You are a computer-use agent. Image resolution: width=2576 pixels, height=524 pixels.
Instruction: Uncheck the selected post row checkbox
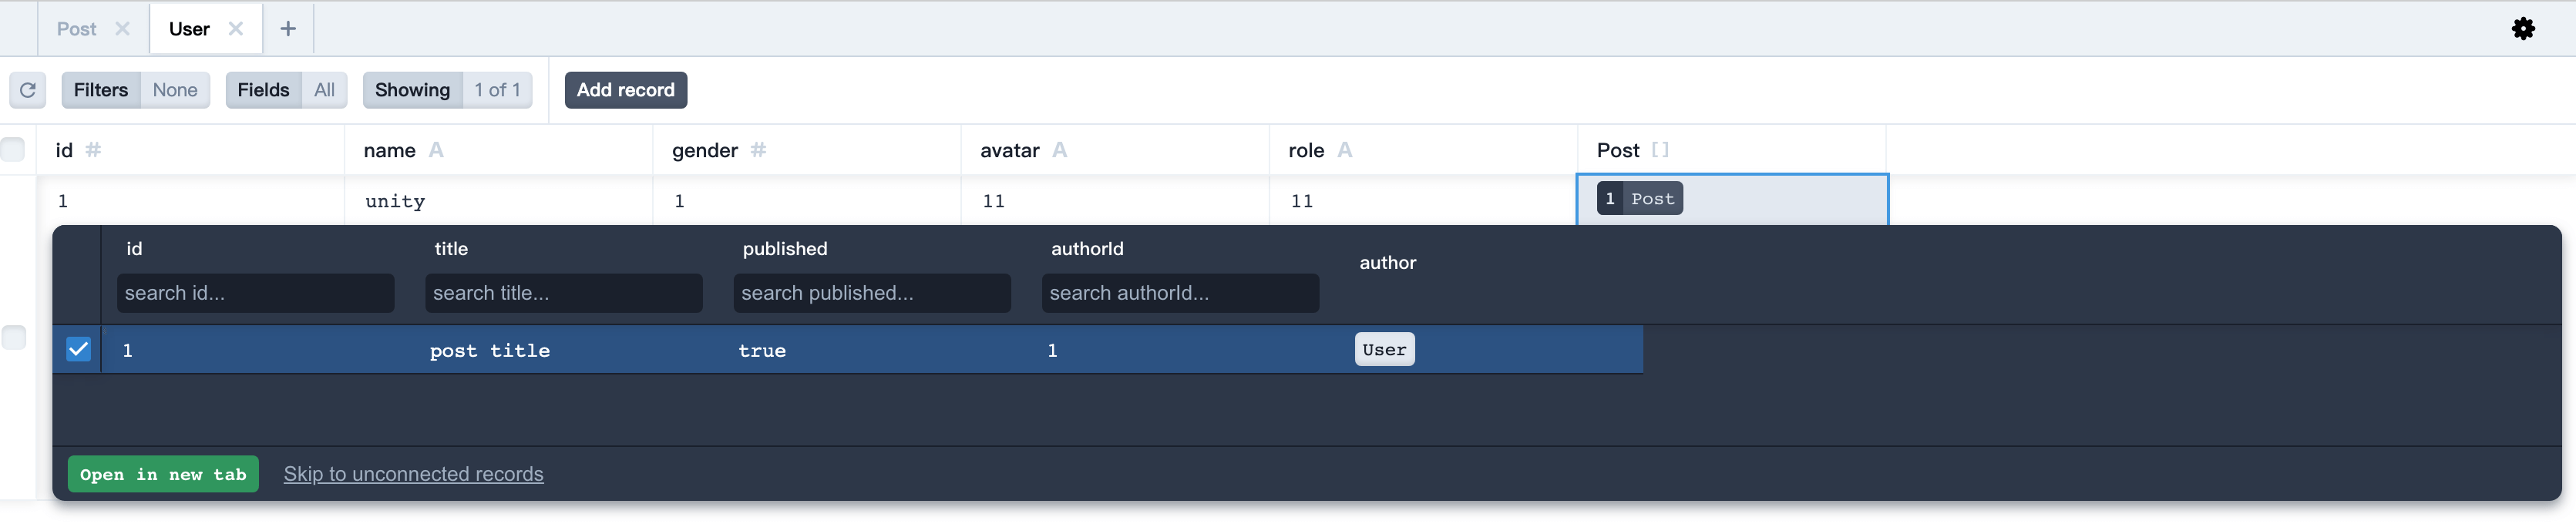78,349
